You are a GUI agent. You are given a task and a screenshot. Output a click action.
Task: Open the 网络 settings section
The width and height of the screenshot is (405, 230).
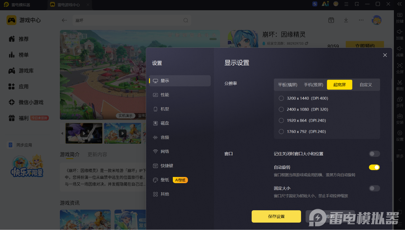180,152
